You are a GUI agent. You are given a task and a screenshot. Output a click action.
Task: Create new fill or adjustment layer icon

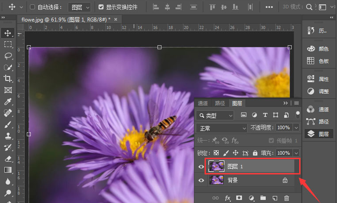(251, 198)
